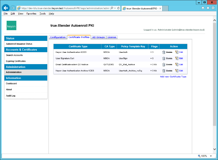
Task: Open the License tab
Action: click(112, 37)
